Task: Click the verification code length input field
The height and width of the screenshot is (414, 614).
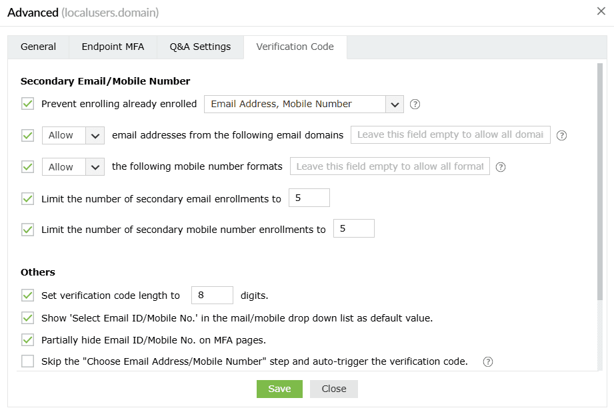Action: 212,295
